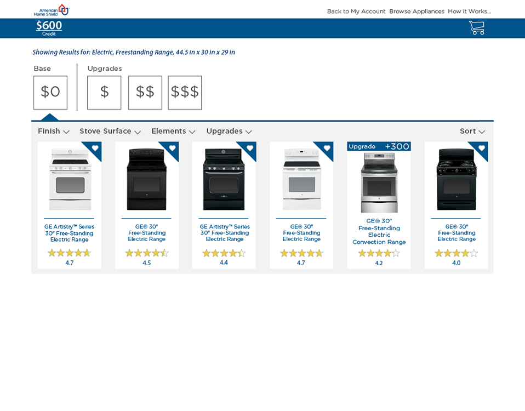Select the $ upgrade tier
This screenshot has height=411, width=525.
(104, 93)
